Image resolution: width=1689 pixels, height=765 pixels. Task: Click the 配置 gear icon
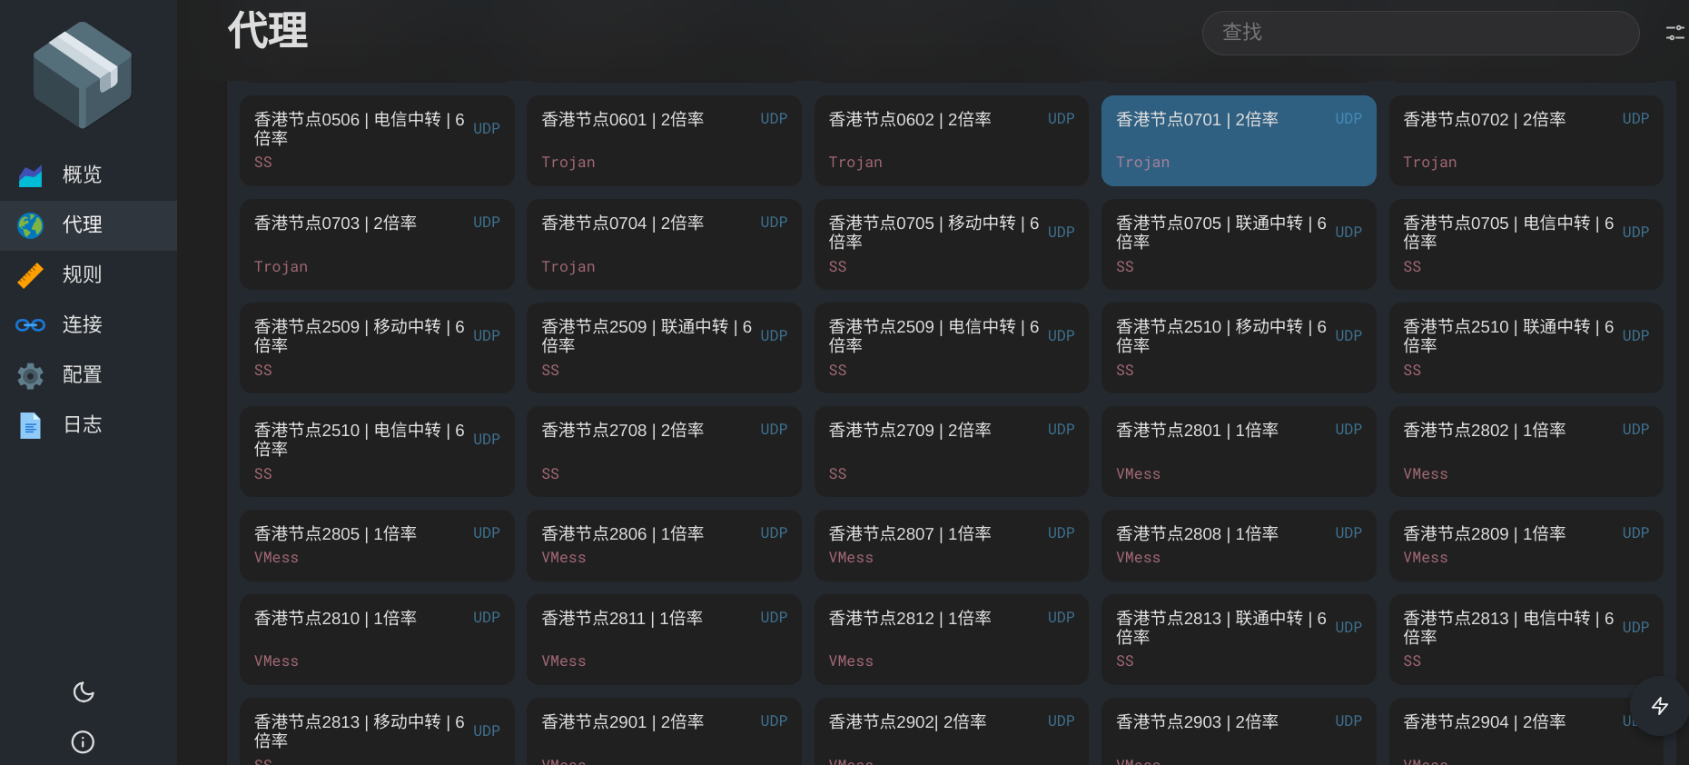coord(31,375)
